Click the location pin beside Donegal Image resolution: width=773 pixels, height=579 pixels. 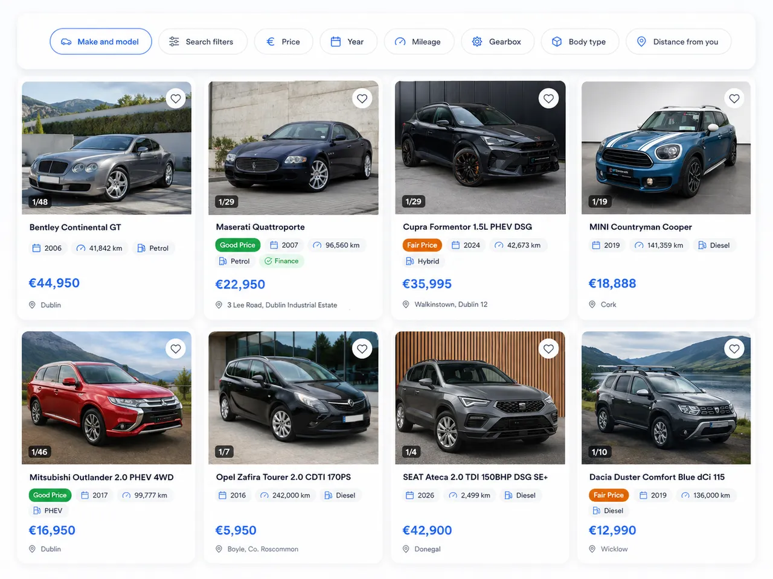point(406,549)
